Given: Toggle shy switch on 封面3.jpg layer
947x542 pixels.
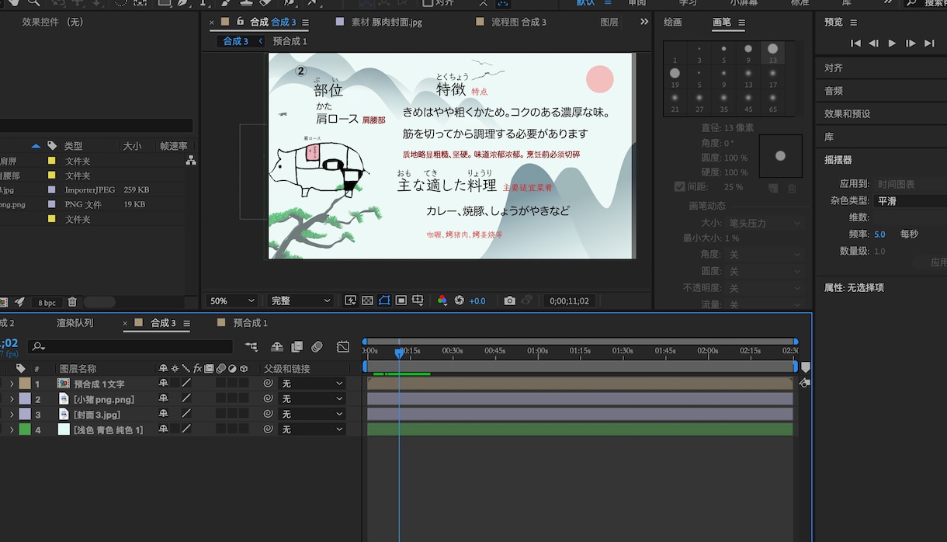Looking at the screenshot, I should point(163,414).
